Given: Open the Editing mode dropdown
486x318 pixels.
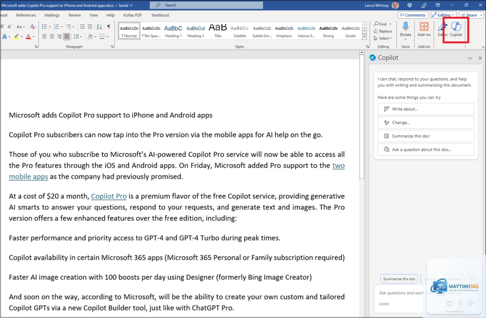Looking at the screenshot, I should [x=443, y=15].
